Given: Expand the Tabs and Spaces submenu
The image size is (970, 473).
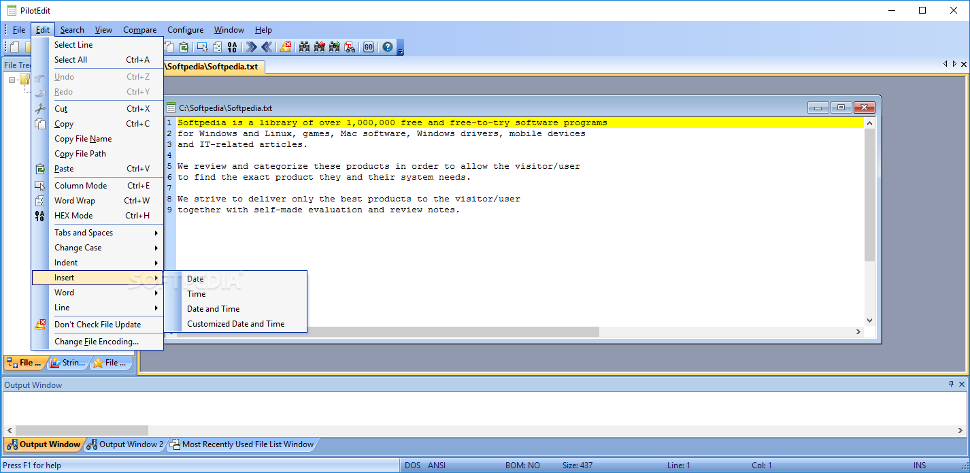Looking at the screenshot, I should pos(97,233).
